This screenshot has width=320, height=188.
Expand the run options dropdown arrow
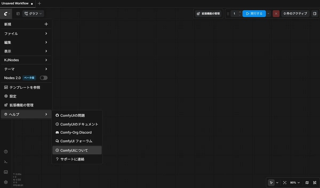click(268, 14)
